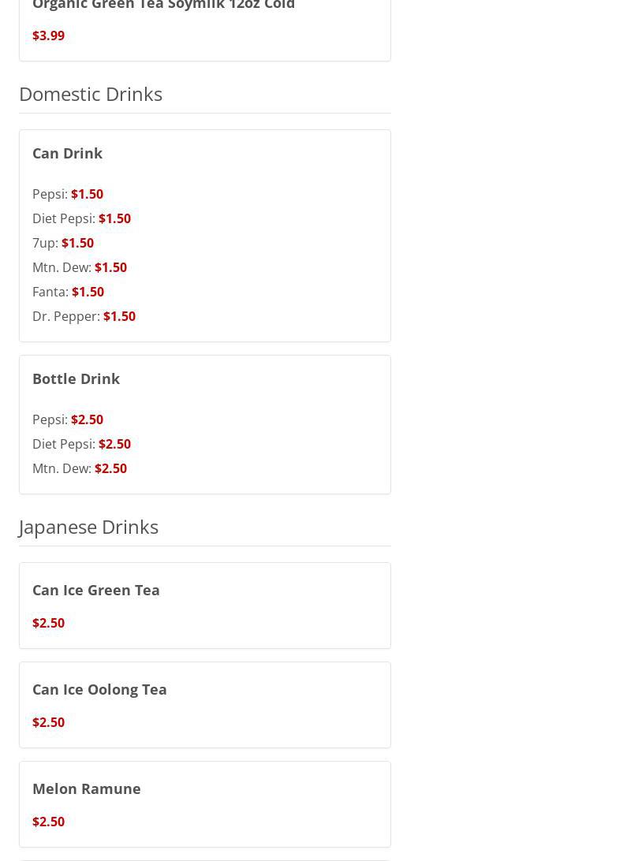Select Diet Pepsi bottle for $2.50
This screenshot has height=861, width=619.
81,444
